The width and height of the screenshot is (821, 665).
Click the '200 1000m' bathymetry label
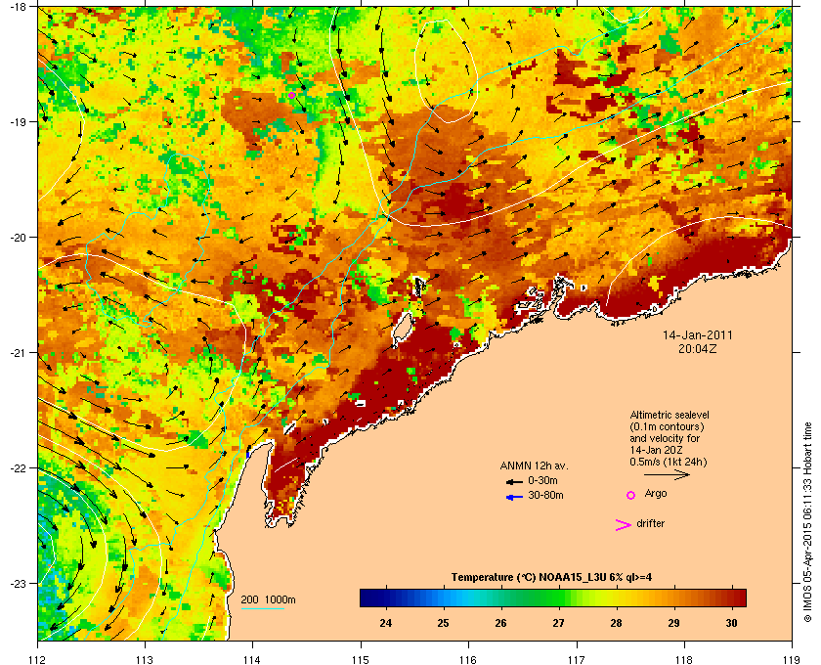click(x=268, y=600)
